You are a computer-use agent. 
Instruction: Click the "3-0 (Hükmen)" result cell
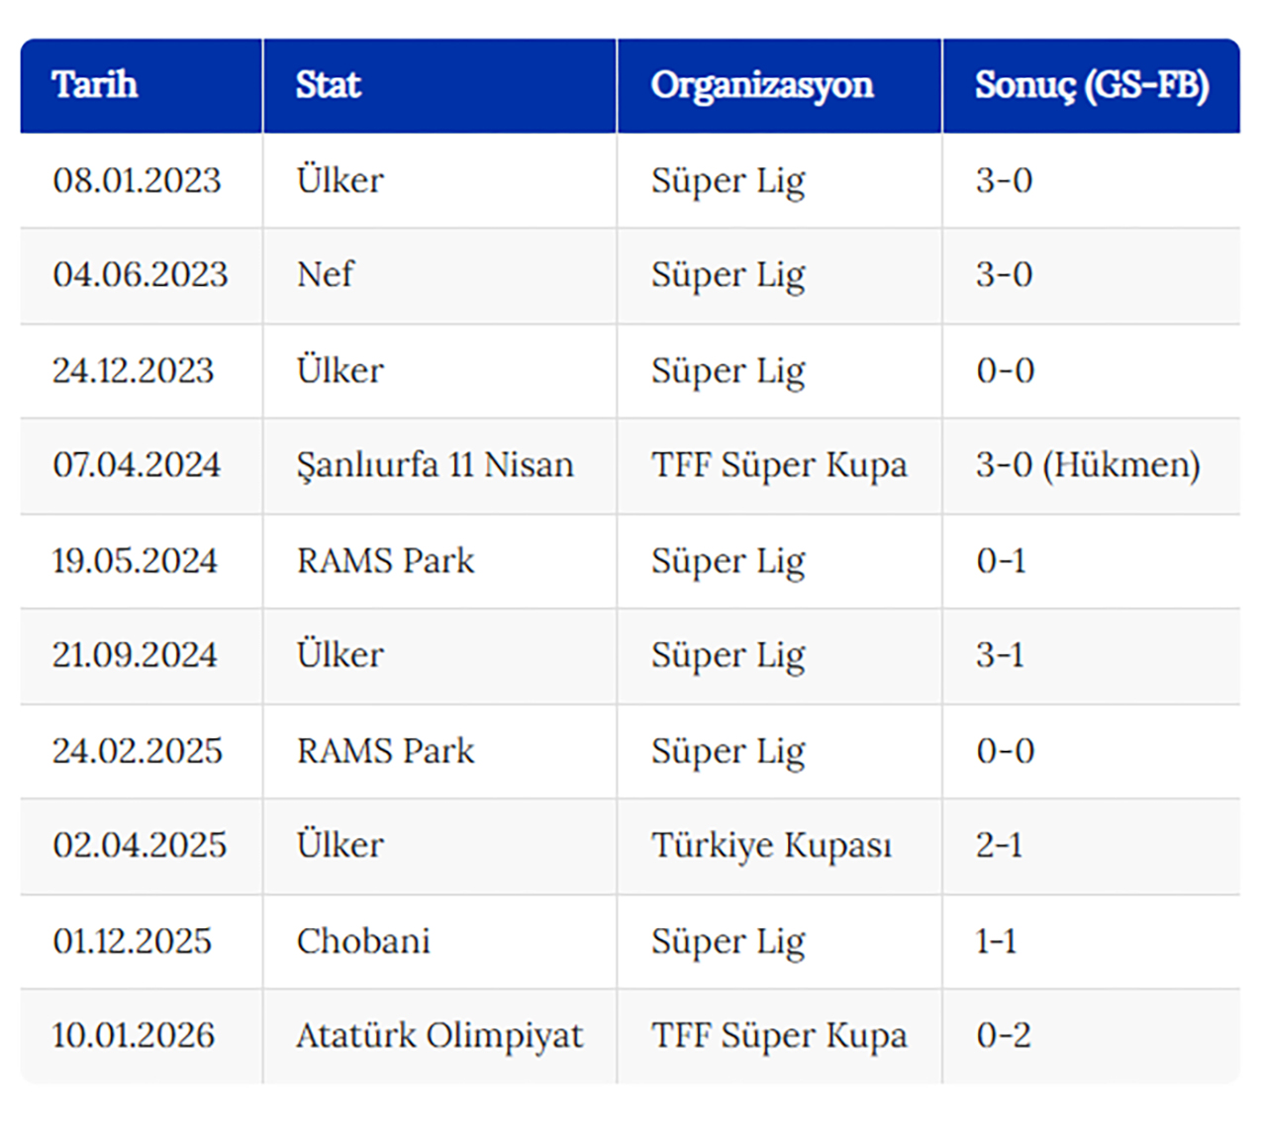[1087, 465]
